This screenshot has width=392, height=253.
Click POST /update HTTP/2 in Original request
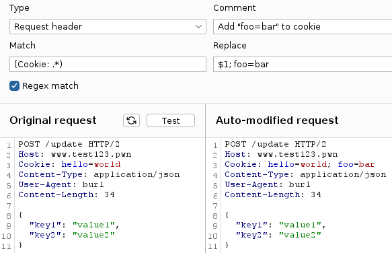69,145
